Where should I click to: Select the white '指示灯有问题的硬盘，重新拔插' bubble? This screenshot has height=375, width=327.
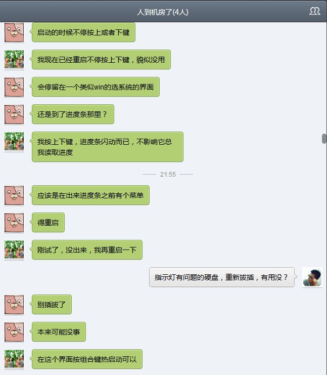[x=222, y=277]
